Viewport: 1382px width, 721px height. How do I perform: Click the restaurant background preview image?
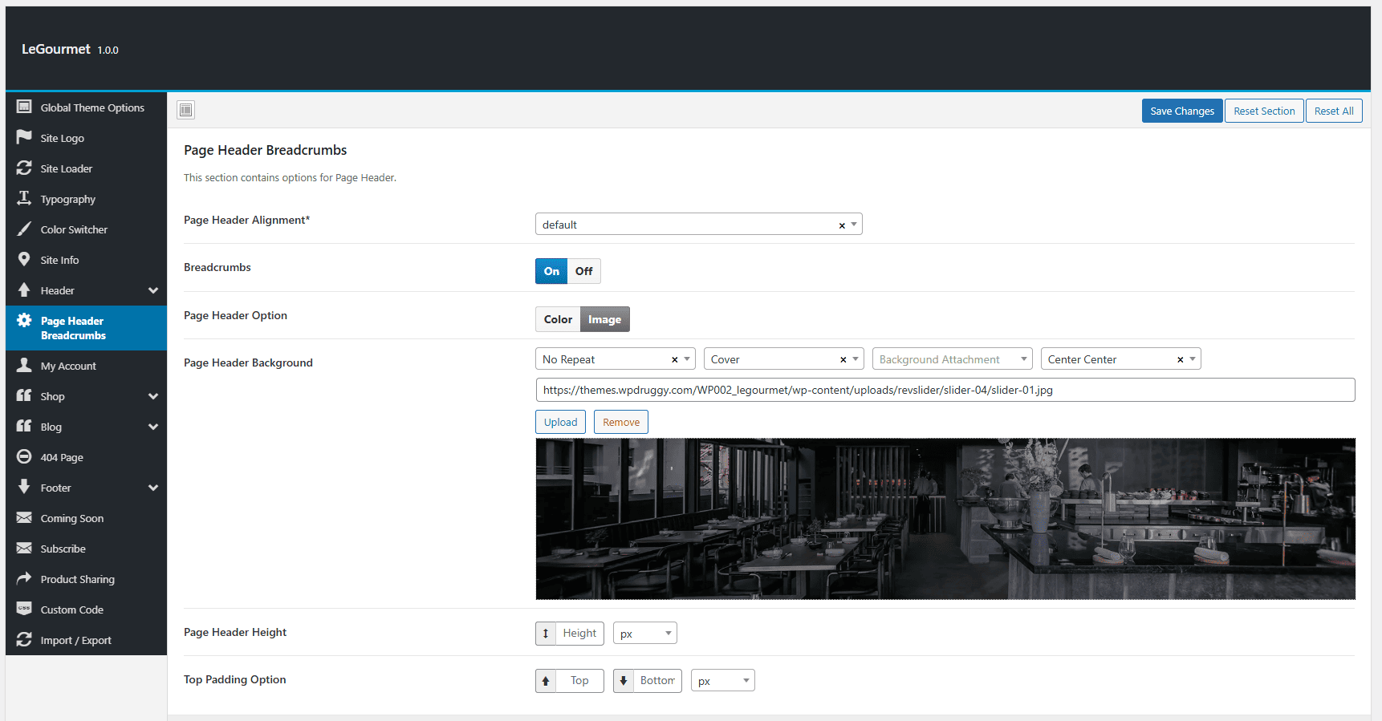945,519
